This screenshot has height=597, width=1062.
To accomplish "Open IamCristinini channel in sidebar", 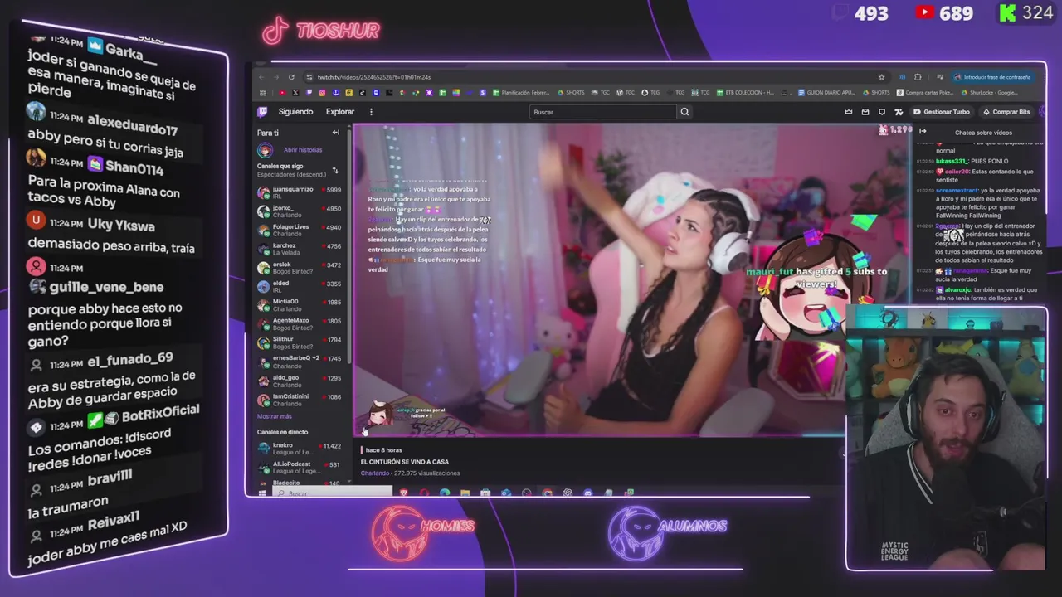I will tap(300, 400).
